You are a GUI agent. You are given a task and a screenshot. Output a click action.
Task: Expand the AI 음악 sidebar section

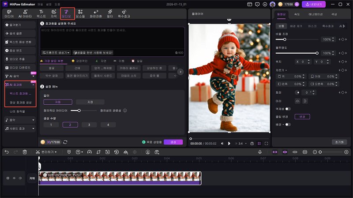[34, 76]
